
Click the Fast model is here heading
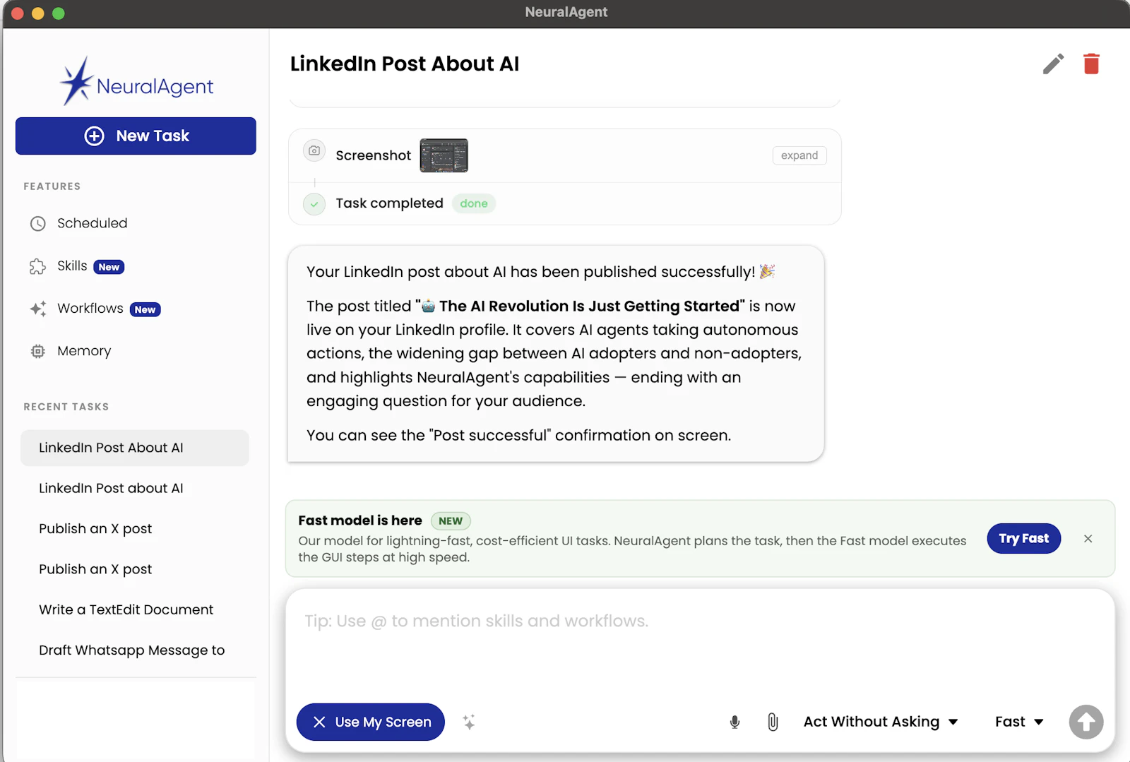tap(360, 520)
